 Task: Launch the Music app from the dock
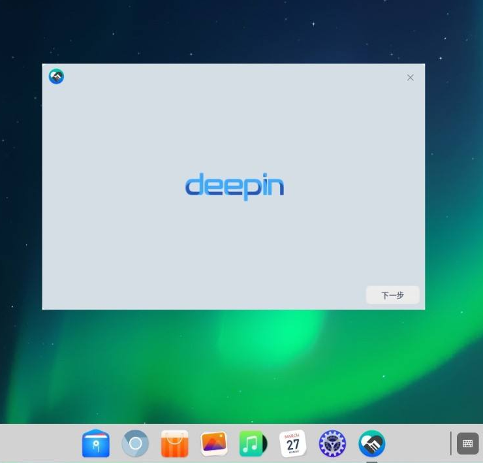[253, 444]
